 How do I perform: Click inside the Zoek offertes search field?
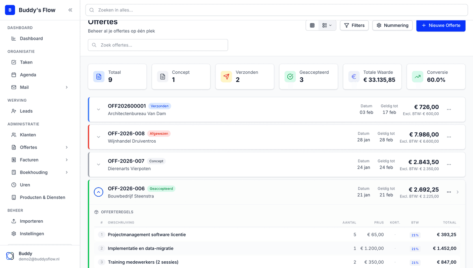coord(158,45)
